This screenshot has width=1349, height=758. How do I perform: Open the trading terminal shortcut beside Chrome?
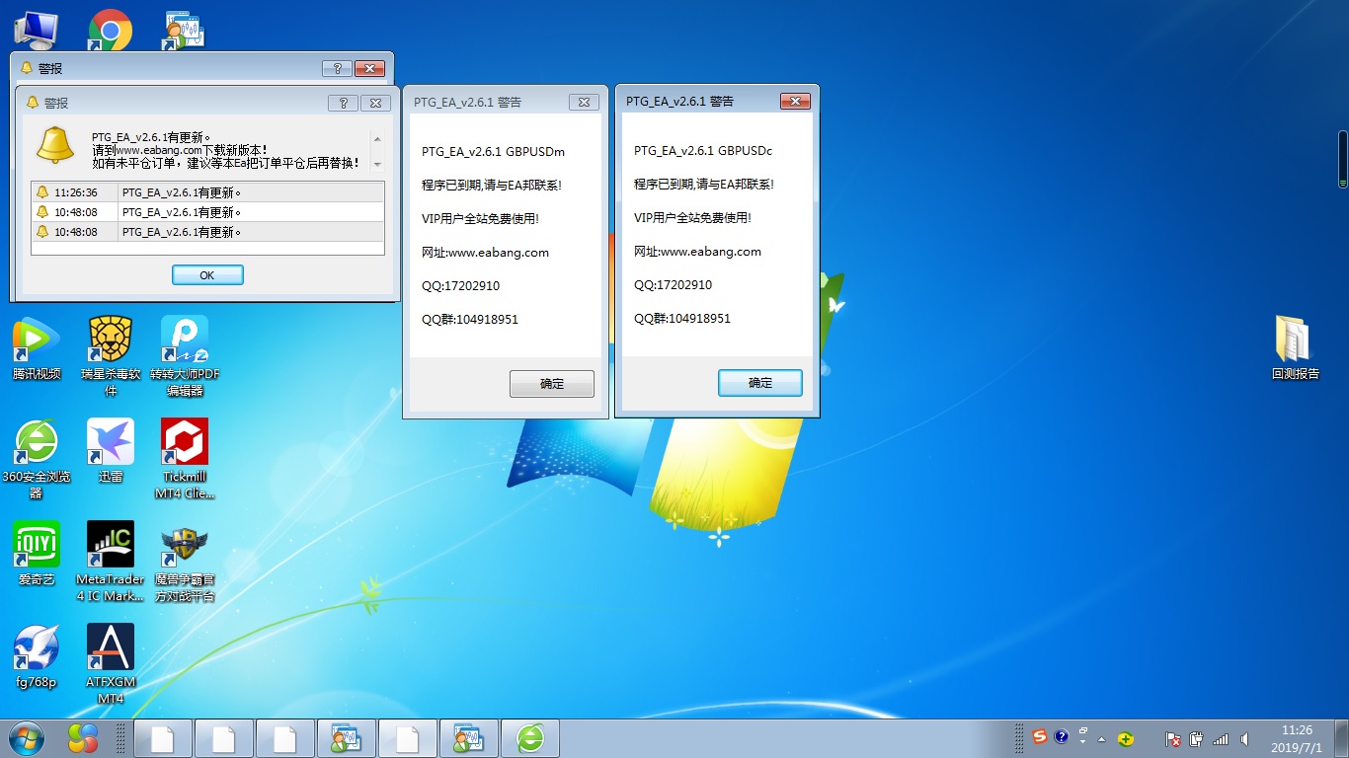pyautogui.click(x=184, y=30)
